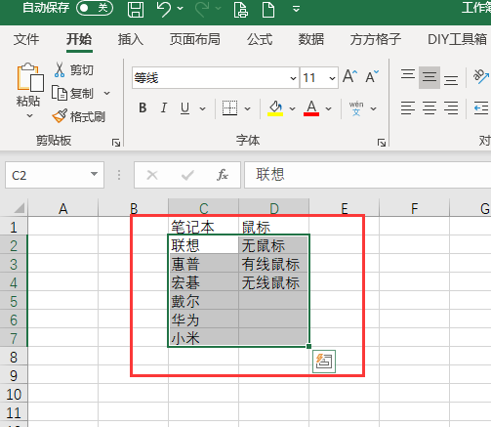Select cell containing 华为

tap(203, 320)
